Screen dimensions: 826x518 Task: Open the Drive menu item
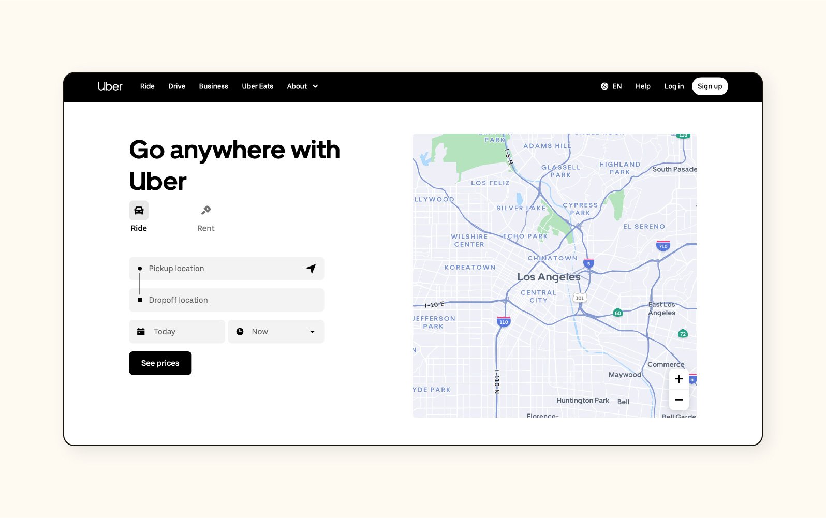click(176, 86)
